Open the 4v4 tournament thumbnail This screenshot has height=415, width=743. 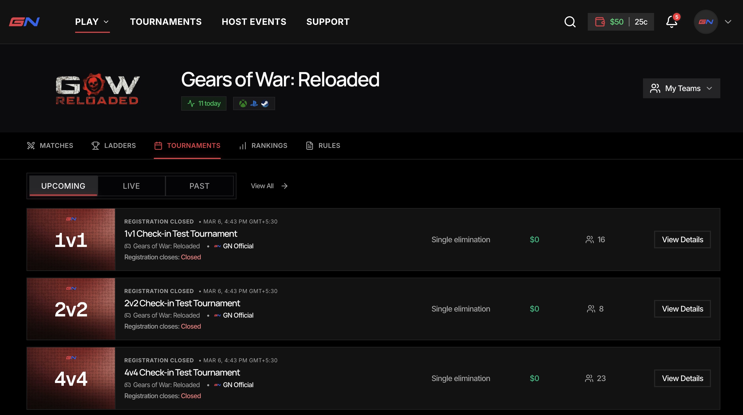coord(71,378)
